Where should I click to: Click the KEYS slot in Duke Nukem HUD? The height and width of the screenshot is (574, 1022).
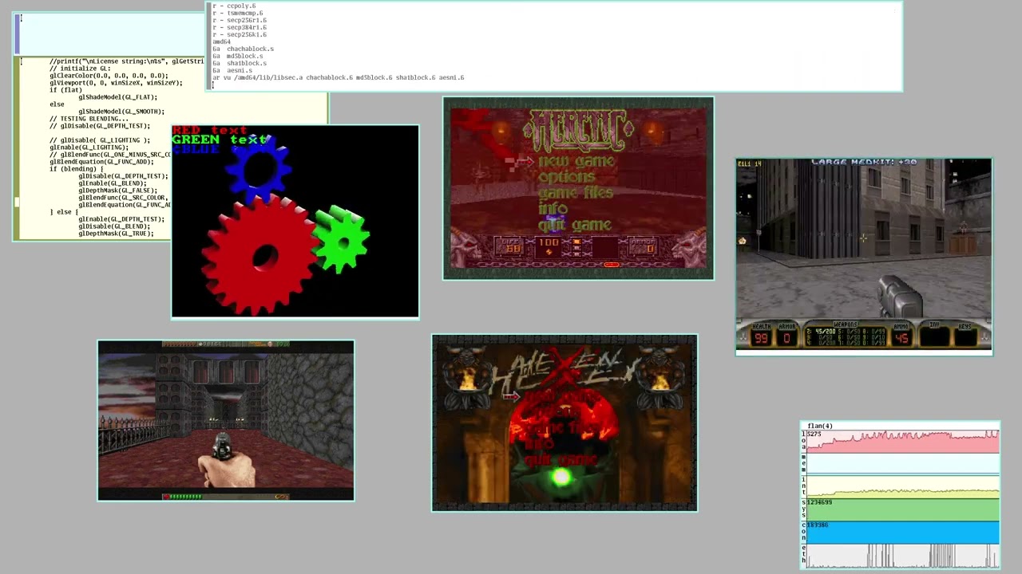[965, 335]
